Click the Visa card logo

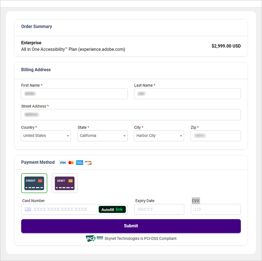(63, 162)
